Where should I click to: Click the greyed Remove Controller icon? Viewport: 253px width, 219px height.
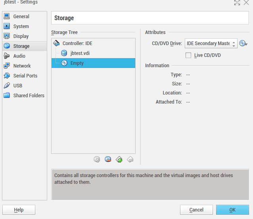tap(130, 160)
